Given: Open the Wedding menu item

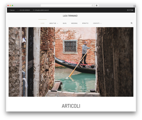Looking at the screenshot, I should (x=74, y=23).
